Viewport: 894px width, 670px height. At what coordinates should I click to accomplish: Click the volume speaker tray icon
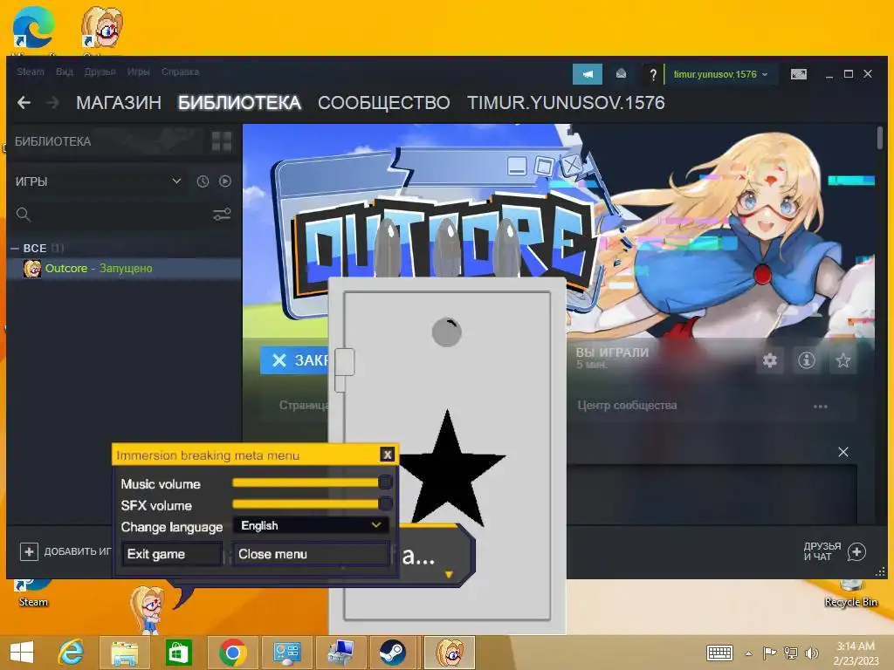point(812,653)
